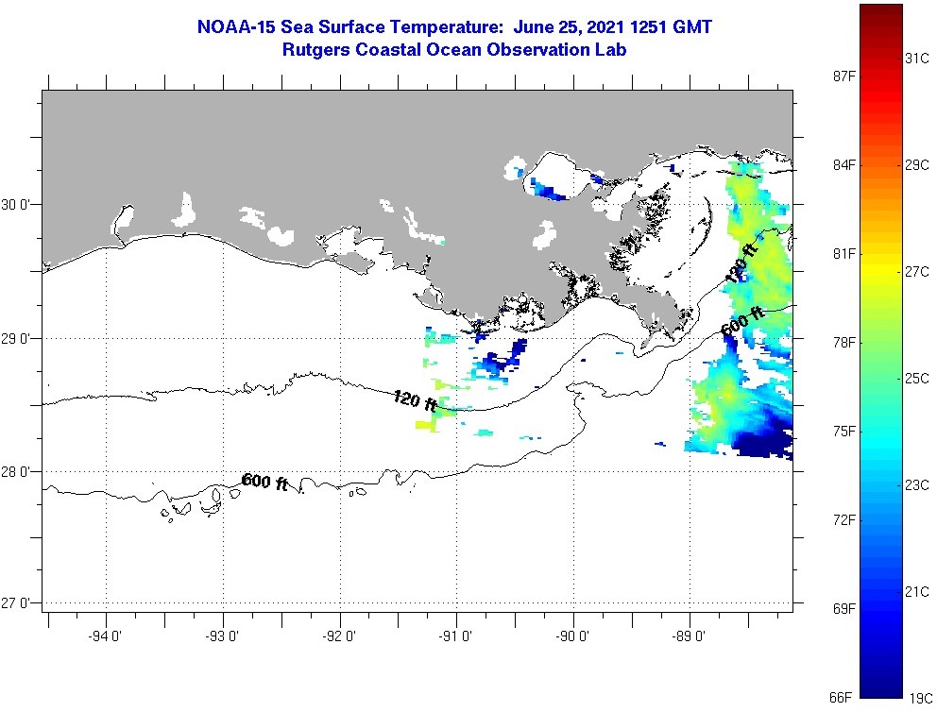Viewport: 937px width, 712px height.
Task: Select the 72F Fahrenheit label
Action: (x=843, y=519)
